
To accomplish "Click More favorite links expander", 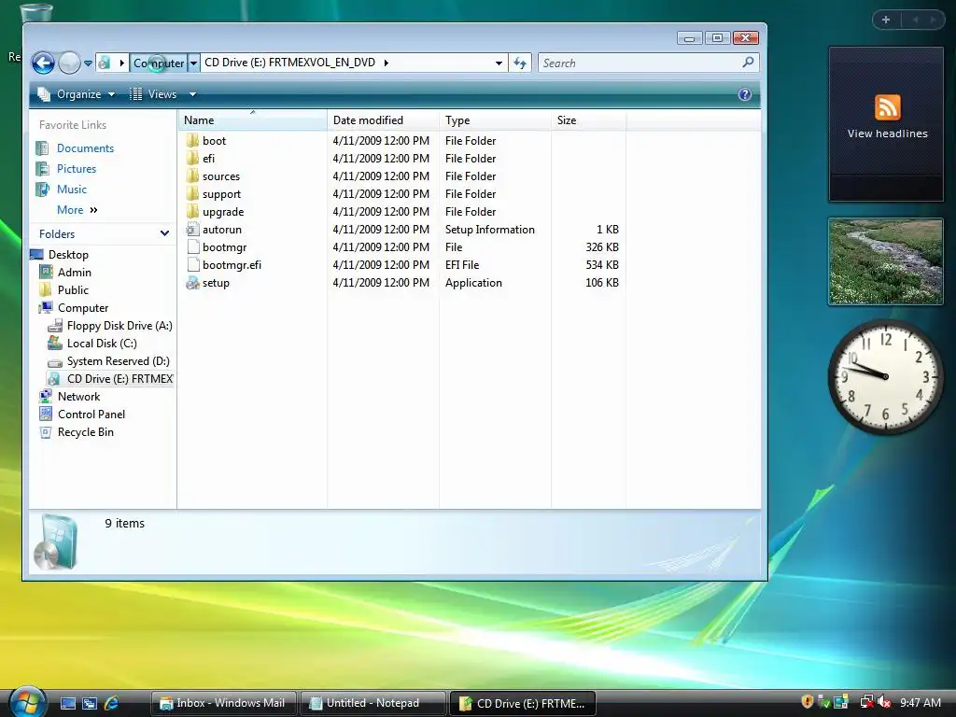I will [x=77, y=210].
